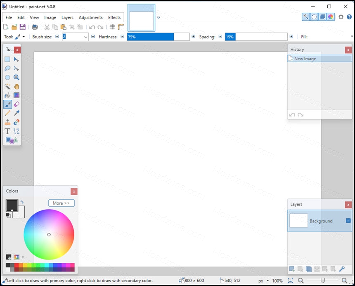Select the Color Picker eyedropper tool

pos(16,113)
